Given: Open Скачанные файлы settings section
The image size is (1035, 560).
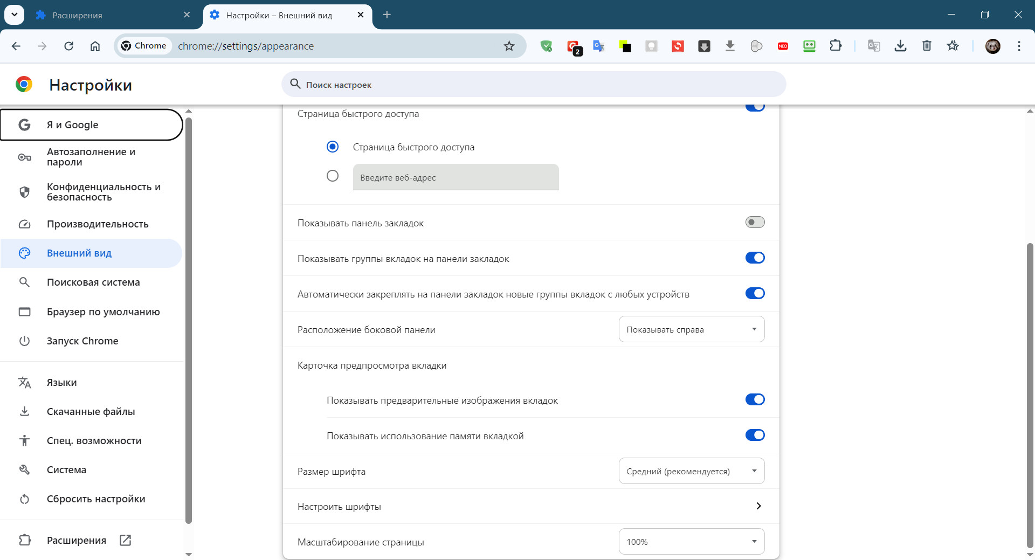Looking at the screenshot, I should pos(92,412).
